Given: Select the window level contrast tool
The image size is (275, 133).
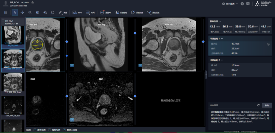Looking at the screenshot, I should click(x=37, y=13).
